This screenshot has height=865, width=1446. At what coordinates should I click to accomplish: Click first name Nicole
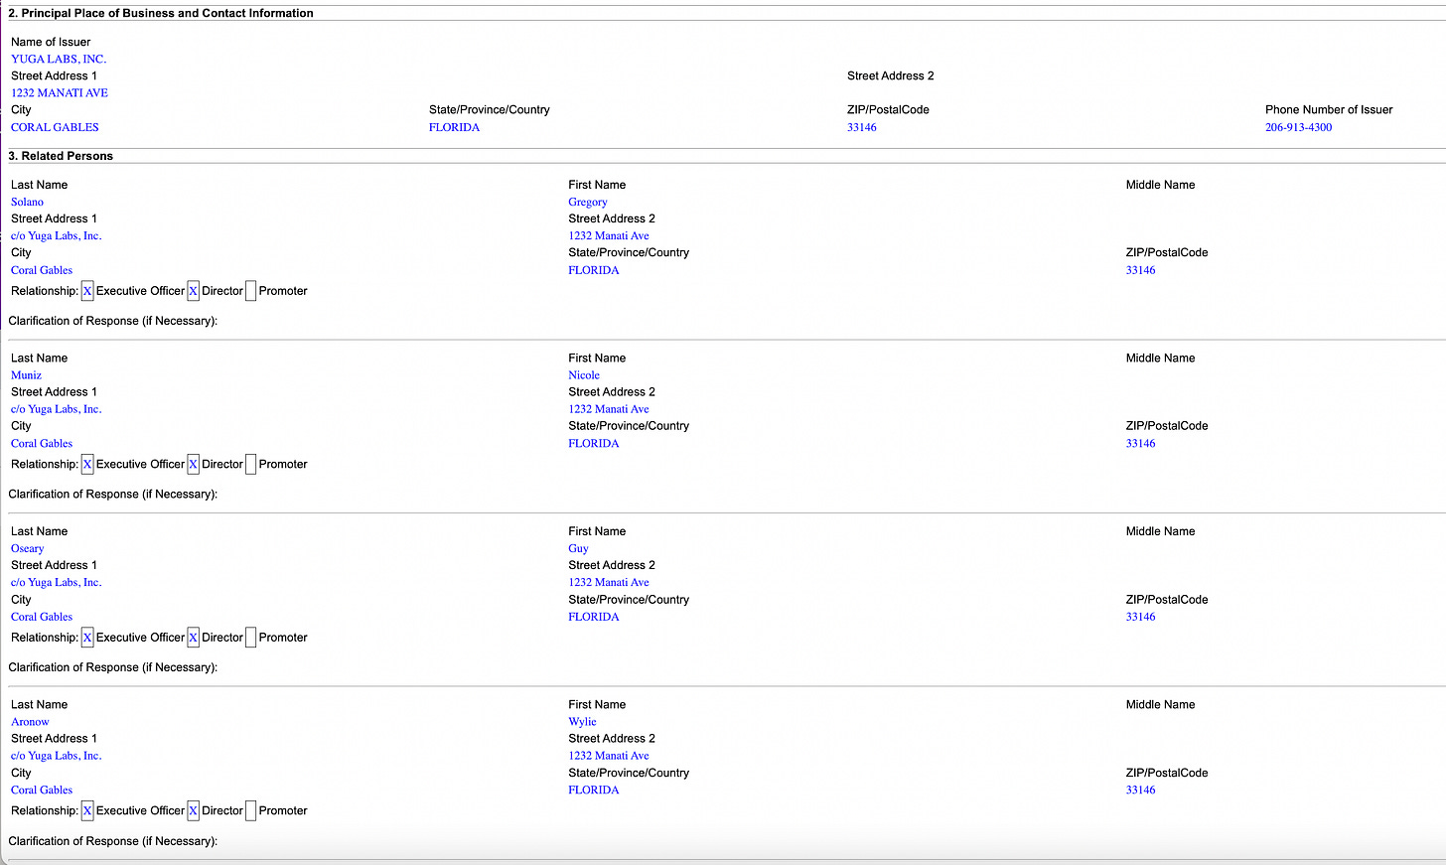point(584,375)
